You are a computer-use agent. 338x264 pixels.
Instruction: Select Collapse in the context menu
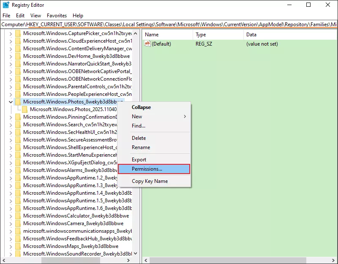154,107
